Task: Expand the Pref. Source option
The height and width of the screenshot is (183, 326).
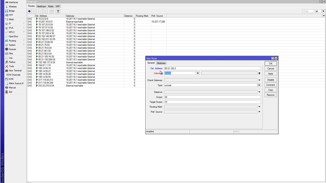Action: click(x=259, y=112)
